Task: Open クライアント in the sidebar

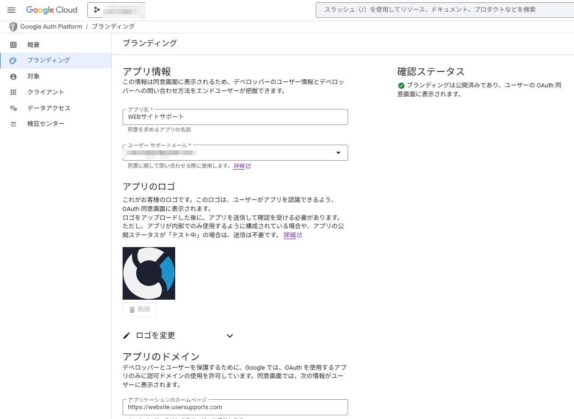Action: [56, 93]
